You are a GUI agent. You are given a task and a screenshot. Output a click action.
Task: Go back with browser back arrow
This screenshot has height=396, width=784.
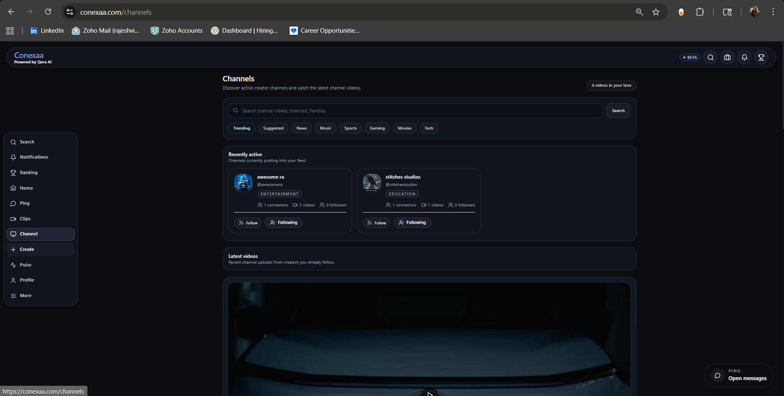11,12
